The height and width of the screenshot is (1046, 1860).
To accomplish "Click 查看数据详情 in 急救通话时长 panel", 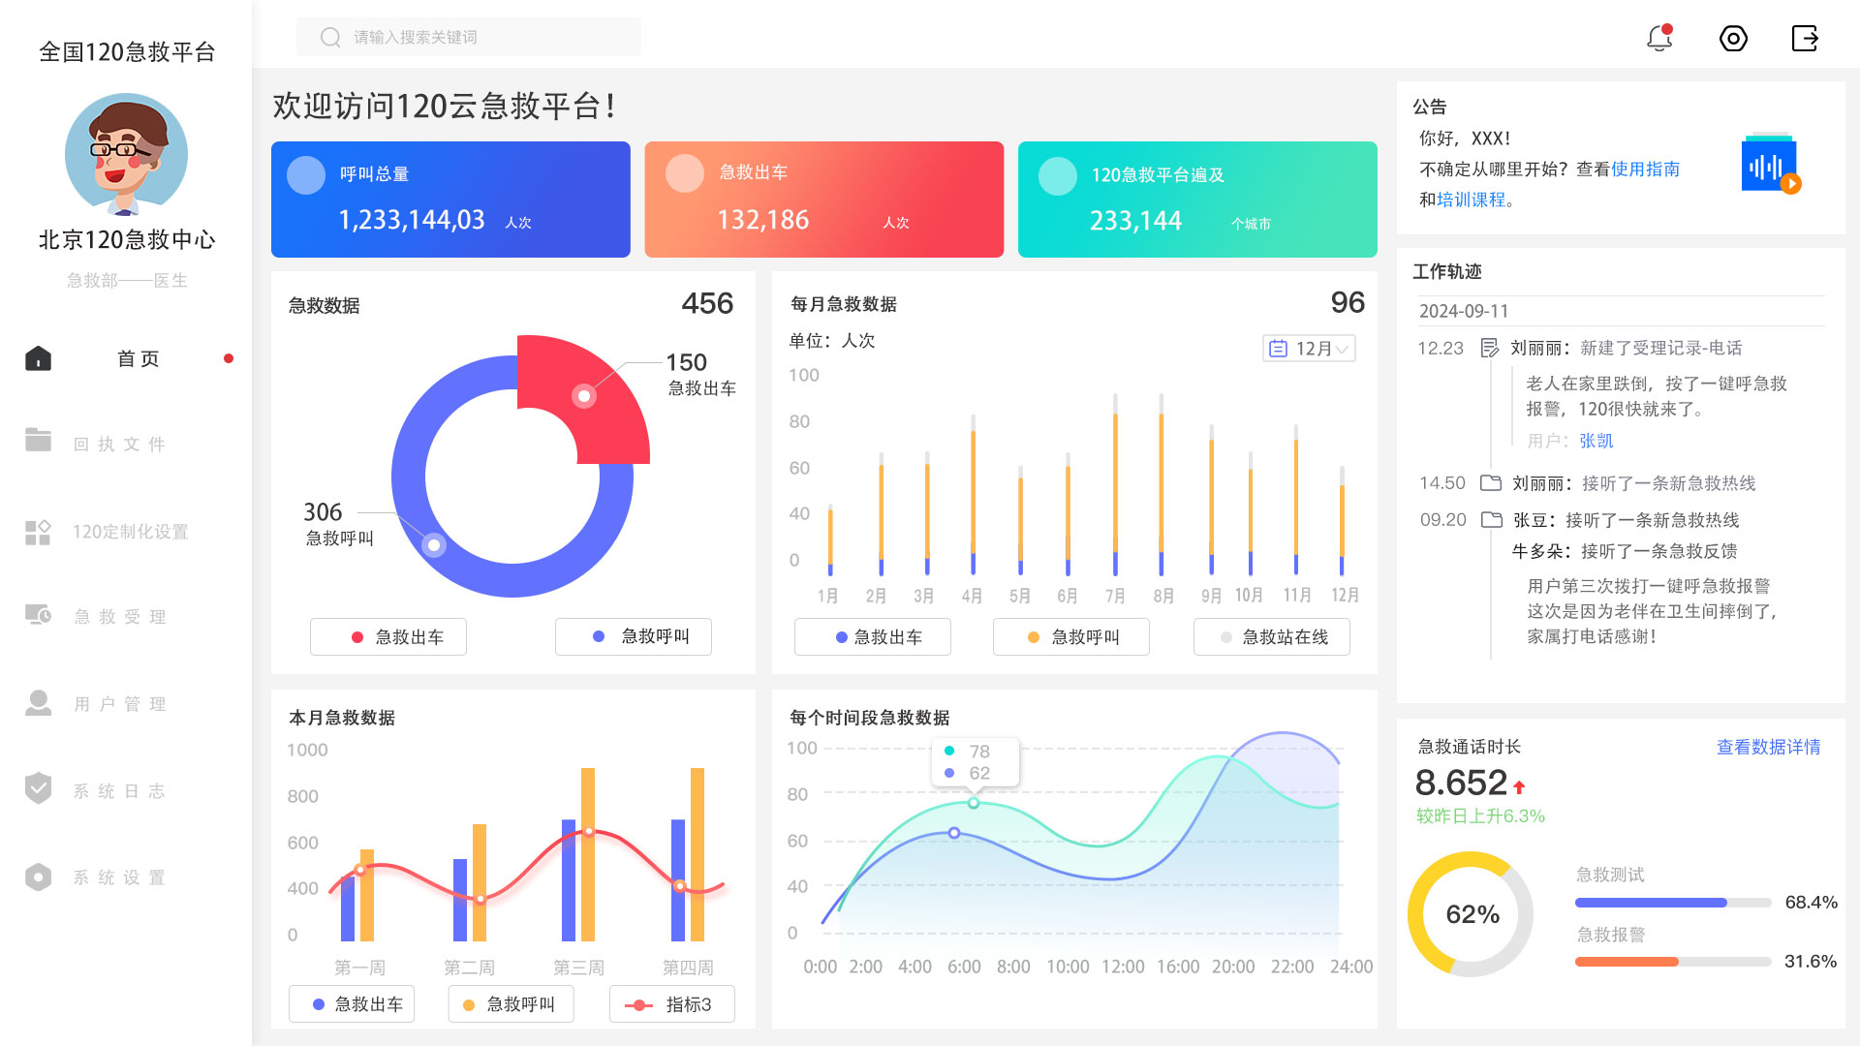I will tap(1767, 747).
